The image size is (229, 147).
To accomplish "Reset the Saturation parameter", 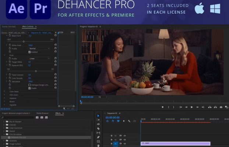I will coord(55,81).
